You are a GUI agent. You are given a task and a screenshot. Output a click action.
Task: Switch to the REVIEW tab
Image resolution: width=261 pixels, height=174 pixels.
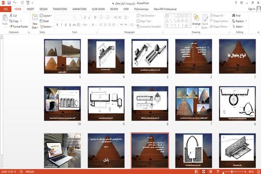(x=114, y=9)
